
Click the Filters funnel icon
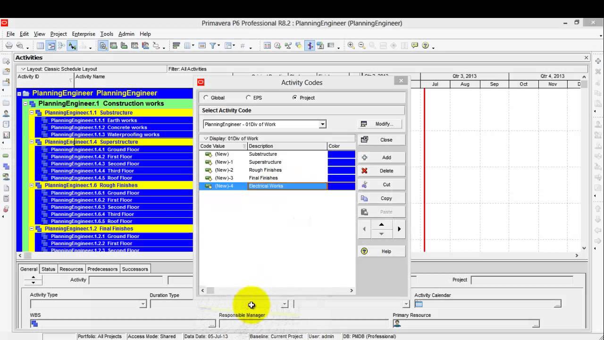point(213,46)
